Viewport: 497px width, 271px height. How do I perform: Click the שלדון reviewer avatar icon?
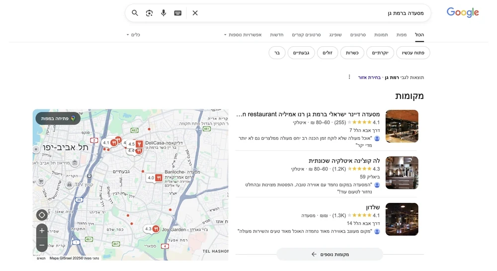pos(377,231)
